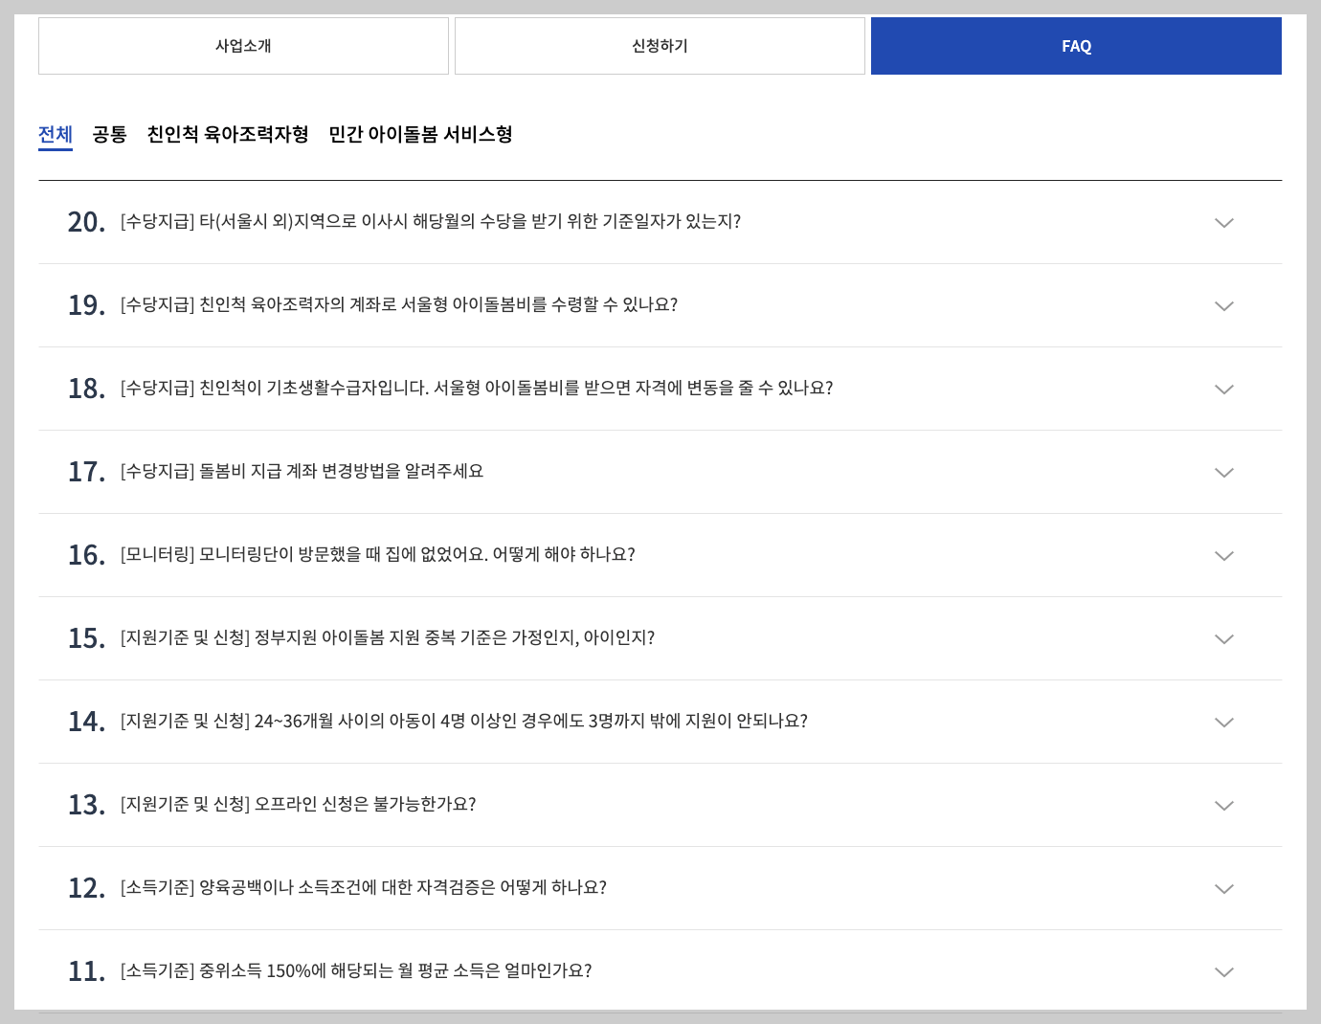Viewport: 1321px width, 1024px height.
Task: Open FAQ 14 about 24~36개월 children
Action: click(x=1223, y=722)
